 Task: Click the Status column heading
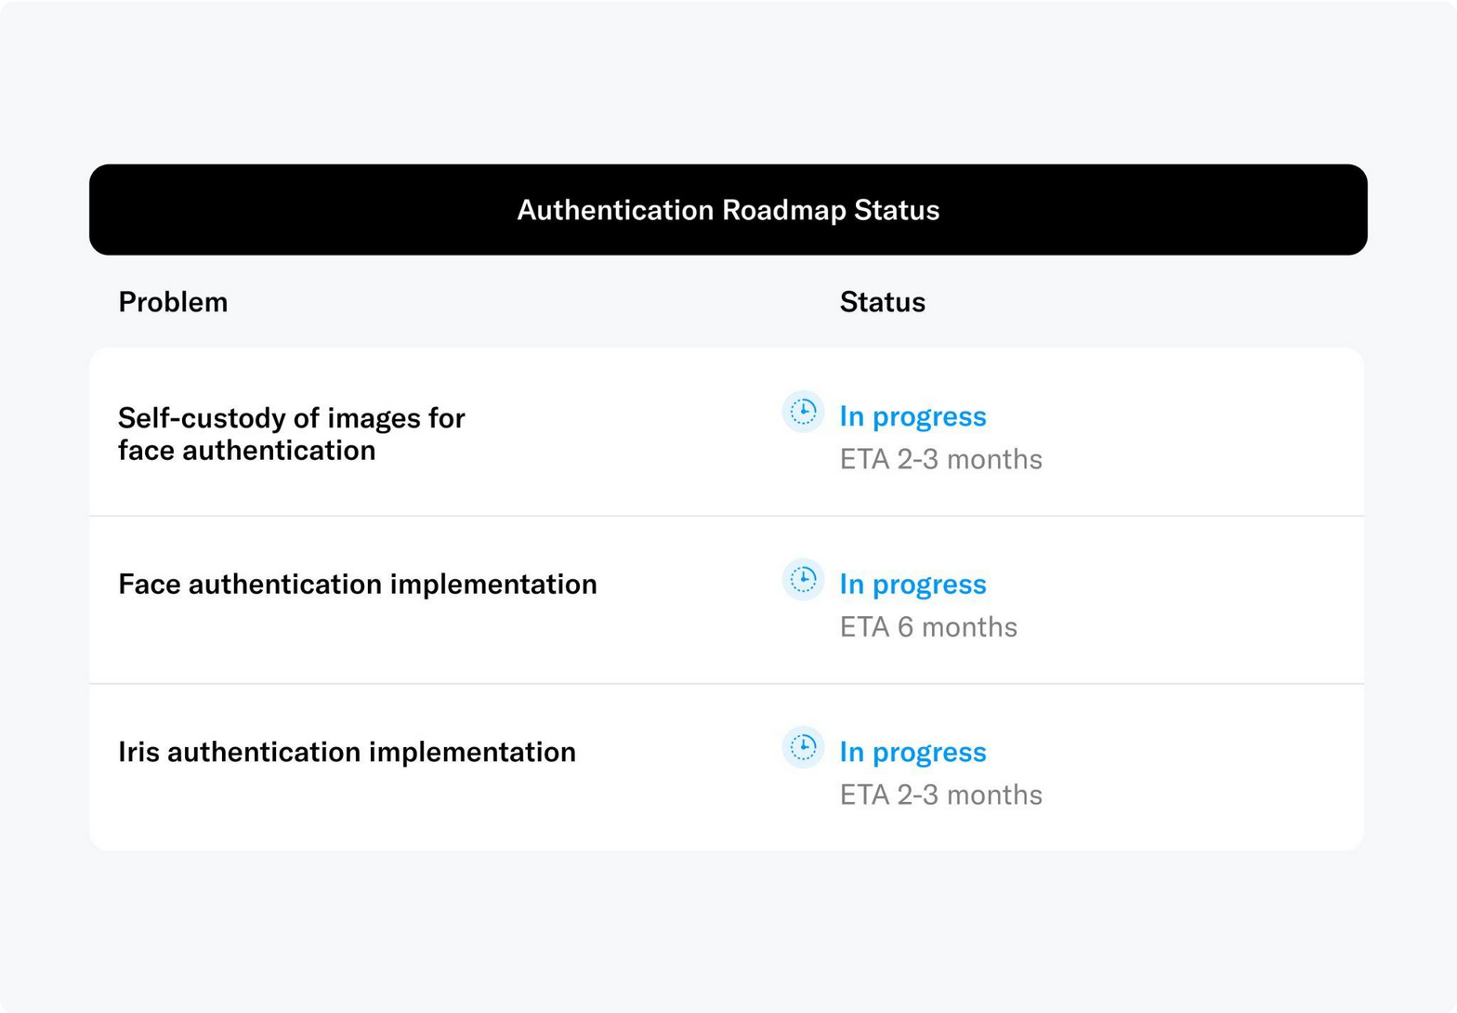pyautogui.click(x=883, y=302)
